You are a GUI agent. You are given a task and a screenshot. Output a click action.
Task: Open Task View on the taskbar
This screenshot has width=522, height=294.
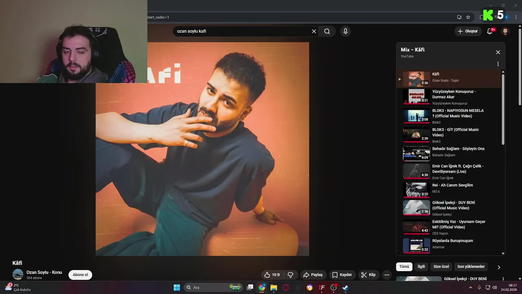point(250,287)
